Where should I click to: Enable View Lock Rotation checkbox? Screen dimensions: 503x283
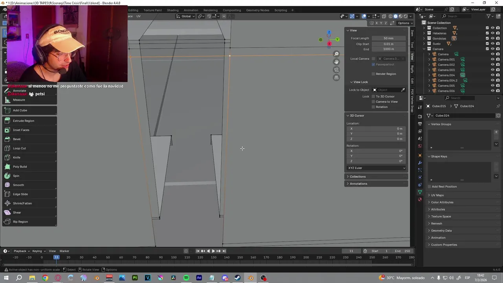pos(373,107)
